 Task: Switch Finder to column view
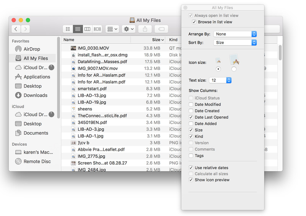(x=87, y=29)
